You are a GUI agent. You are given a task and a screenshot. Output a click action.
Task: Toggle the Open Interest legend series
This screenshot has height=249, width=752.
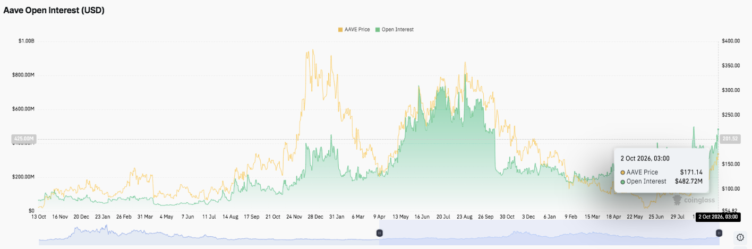pyautogui.click(x=394, y=30)
